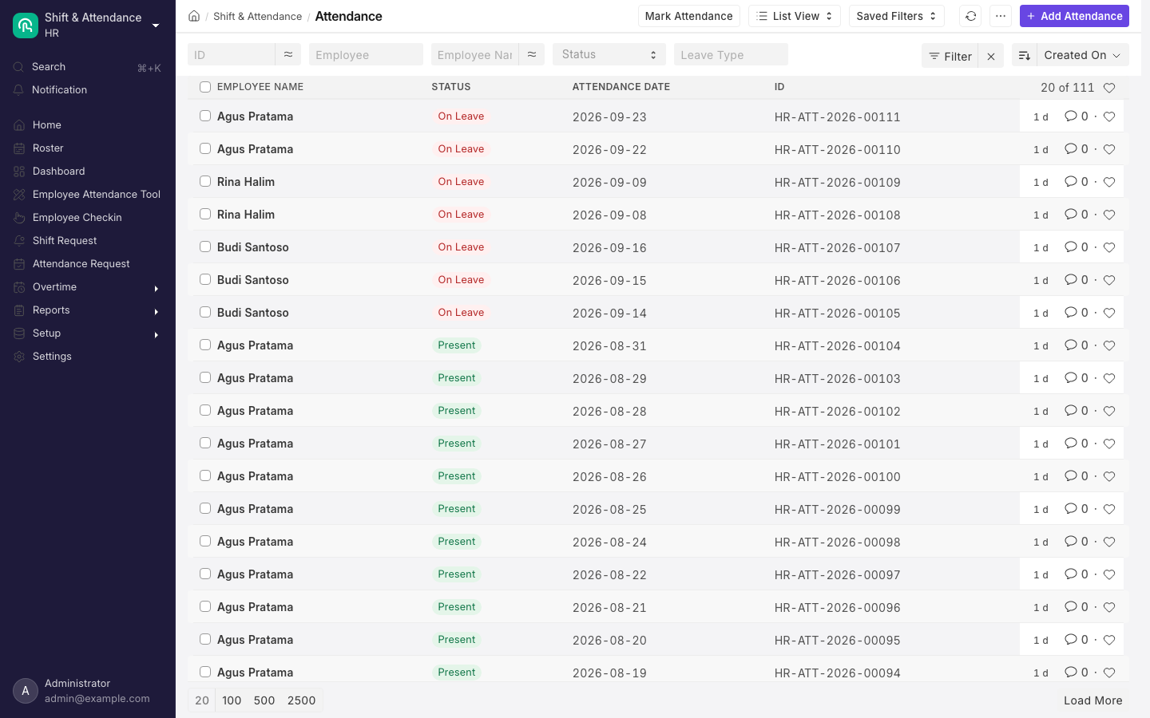The width and height of the screenshot is (1150, 718).
Task: Open Home in the sidebar
Action: 88,125
